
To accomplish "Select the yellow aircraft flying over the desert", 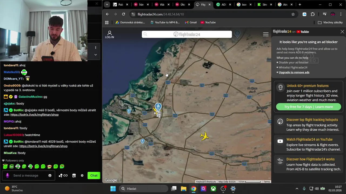I will pyautogui.click(x=204, y=136).
